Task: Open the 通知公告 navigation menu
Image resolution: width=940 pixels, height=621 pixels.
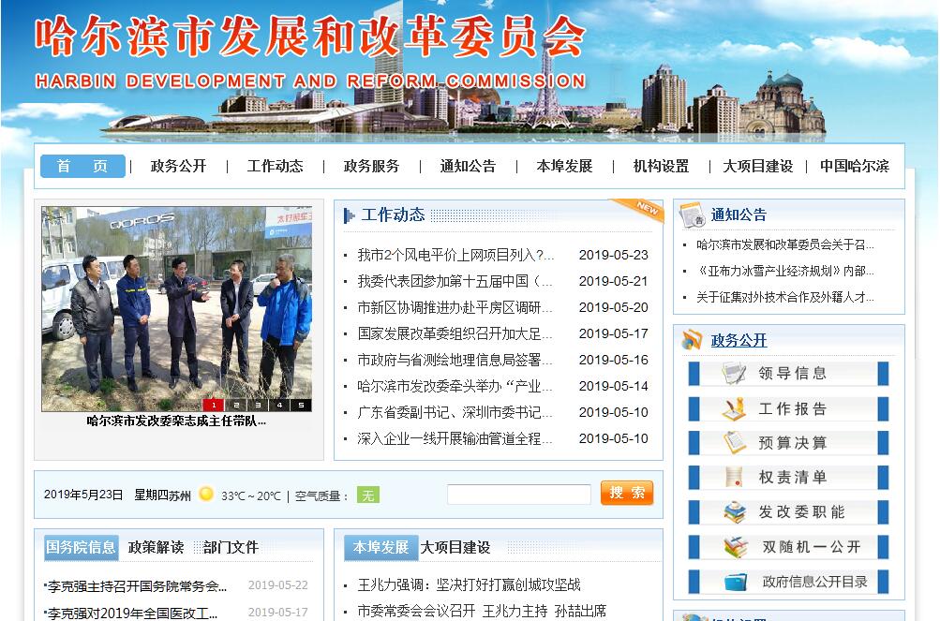Action: tap(469, 166)
